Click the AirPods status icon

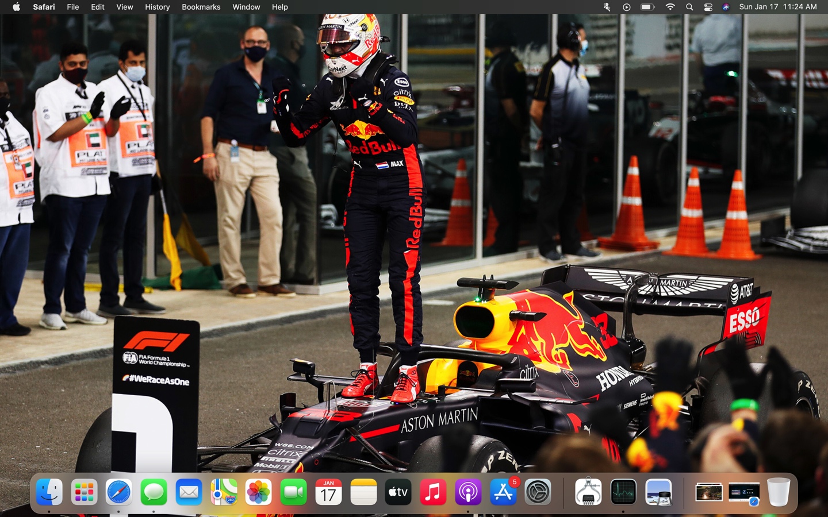(607, 7)
